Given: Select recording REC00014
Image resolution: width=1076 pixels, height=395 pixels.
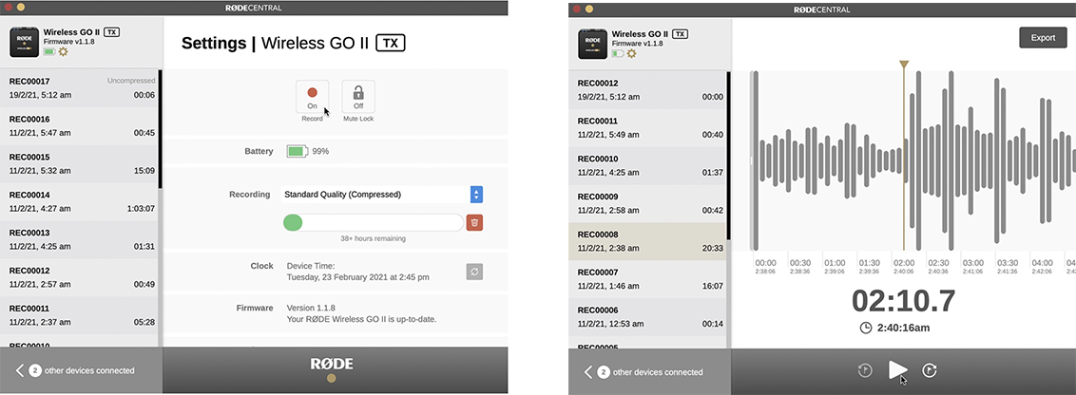Looking at the screenshot, I should coord(80,201).
